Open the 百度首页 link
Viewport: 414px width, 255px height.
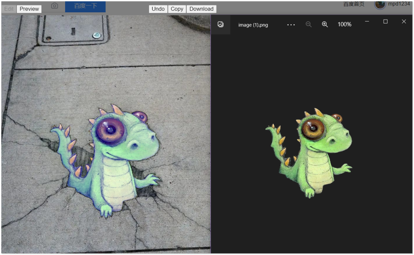353,4
